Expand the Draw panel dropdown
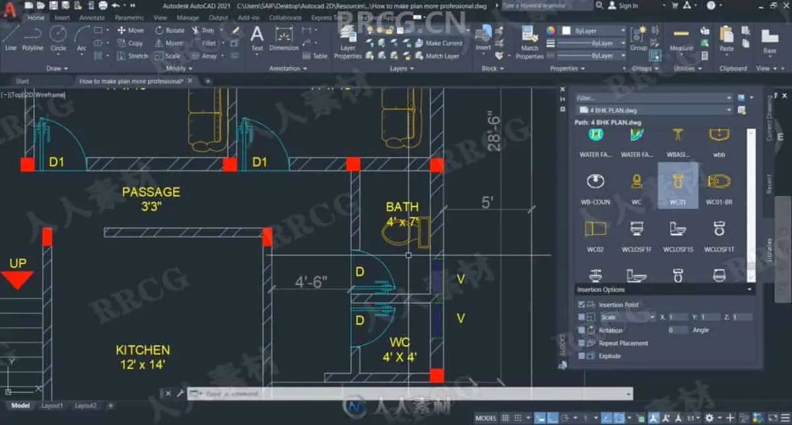The image size is (792, 425). 56,69
